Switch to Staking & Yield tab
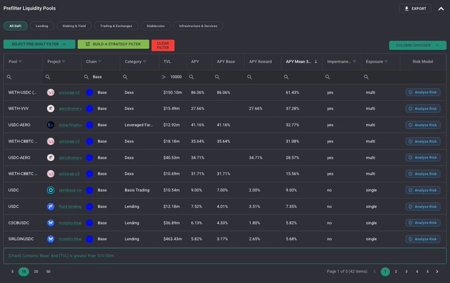This screenshot has height=283, width=450. tap(74, 26)
